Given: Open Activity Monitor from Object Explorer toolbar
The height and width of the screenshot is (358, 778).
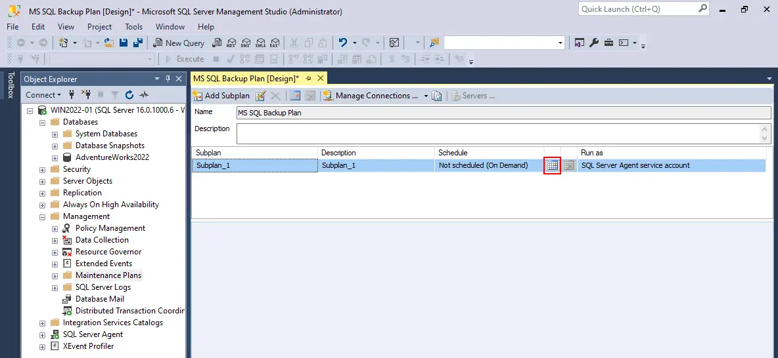Looking at the screenshot, I should (144, 94).
